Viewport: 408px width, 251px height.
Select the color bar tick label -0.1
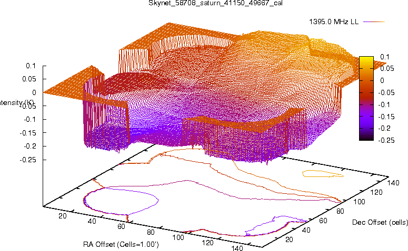coord(384,104)
